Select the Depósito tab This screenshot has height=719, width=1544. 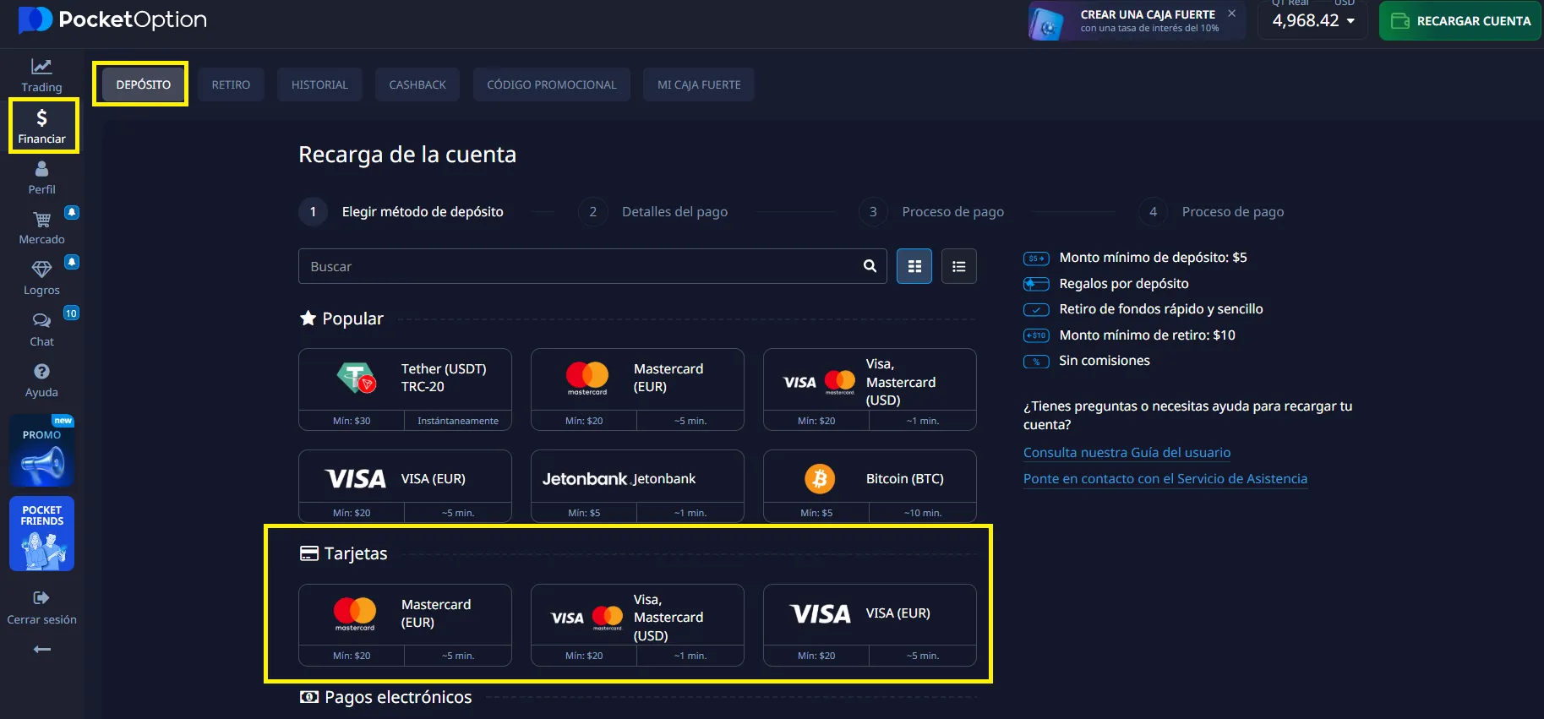click(x=144, y=84)
